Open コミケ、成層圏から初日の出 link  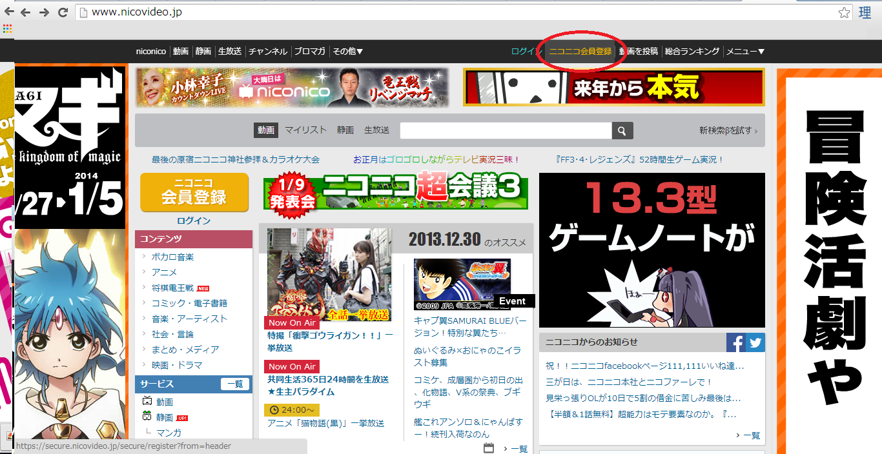coord(469,392)
